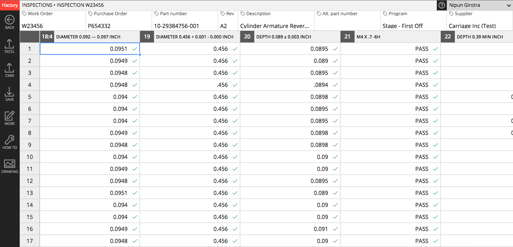Open the How To wrench icon
Screen dimensions: 513x247
click(x=10, y=140)
